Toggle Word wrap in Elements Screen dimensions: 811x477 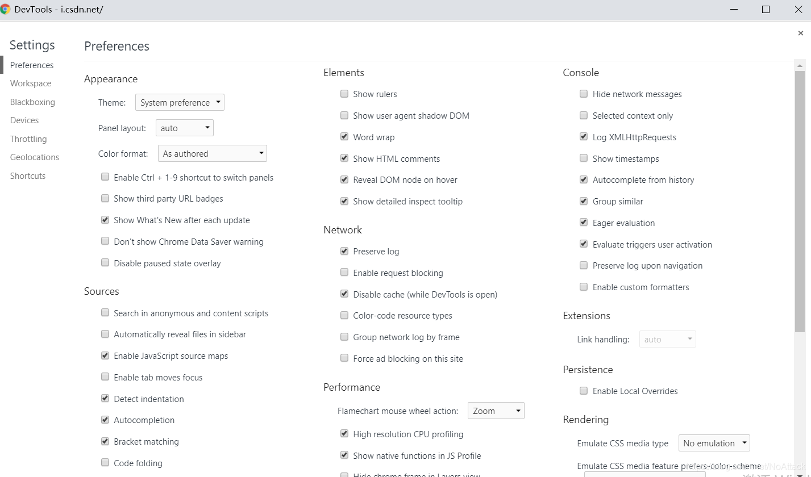(344, 137)
